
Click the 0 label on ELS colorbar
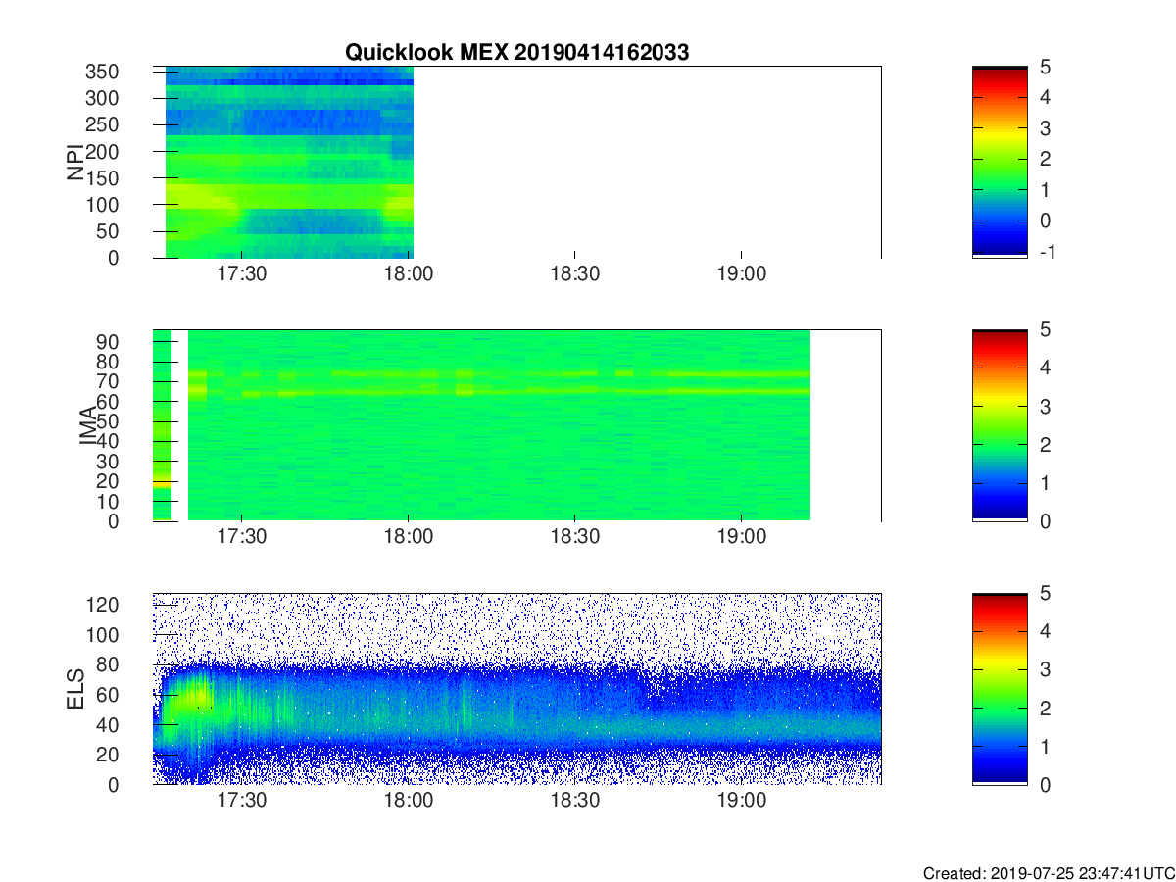(x=1045, y=784)
